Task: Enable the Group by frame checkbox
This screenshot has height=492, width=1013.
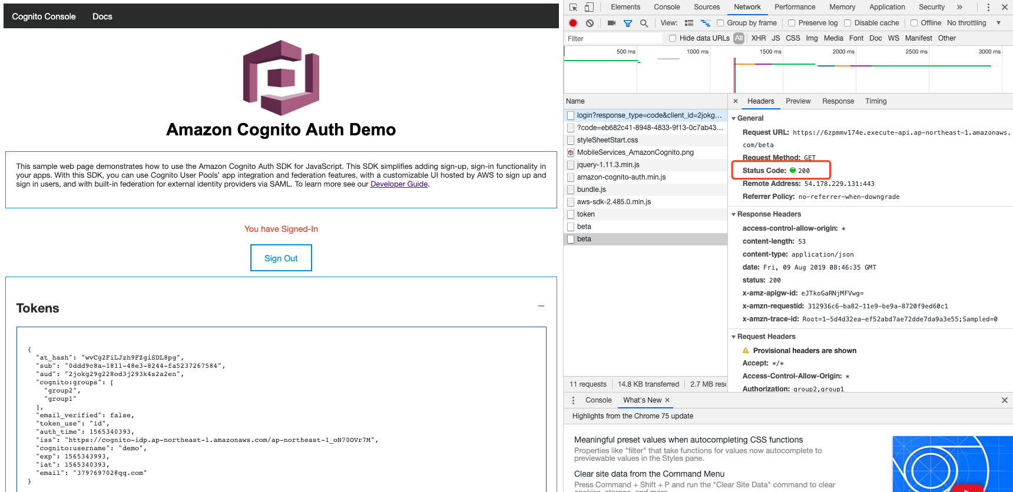Action: click(x=720, y=23)
